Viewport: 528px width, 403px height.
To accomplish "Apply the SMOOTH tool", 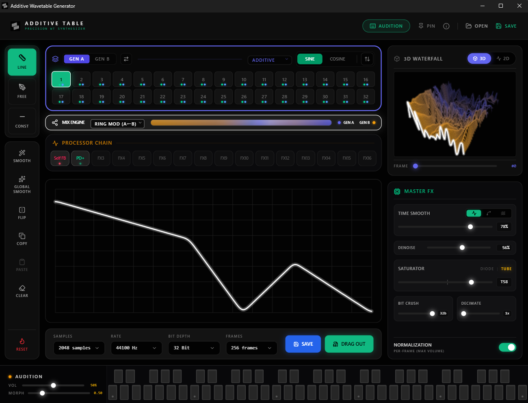I will (x=22, y=156).
